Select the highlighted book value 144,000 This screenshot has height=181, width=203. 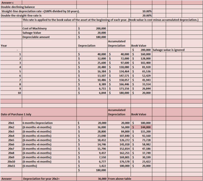(x=141, y=127)
